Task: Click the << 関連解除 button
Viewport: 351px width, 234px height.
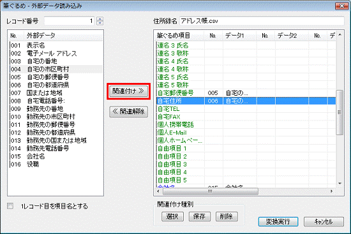Action: click(128, 112)
